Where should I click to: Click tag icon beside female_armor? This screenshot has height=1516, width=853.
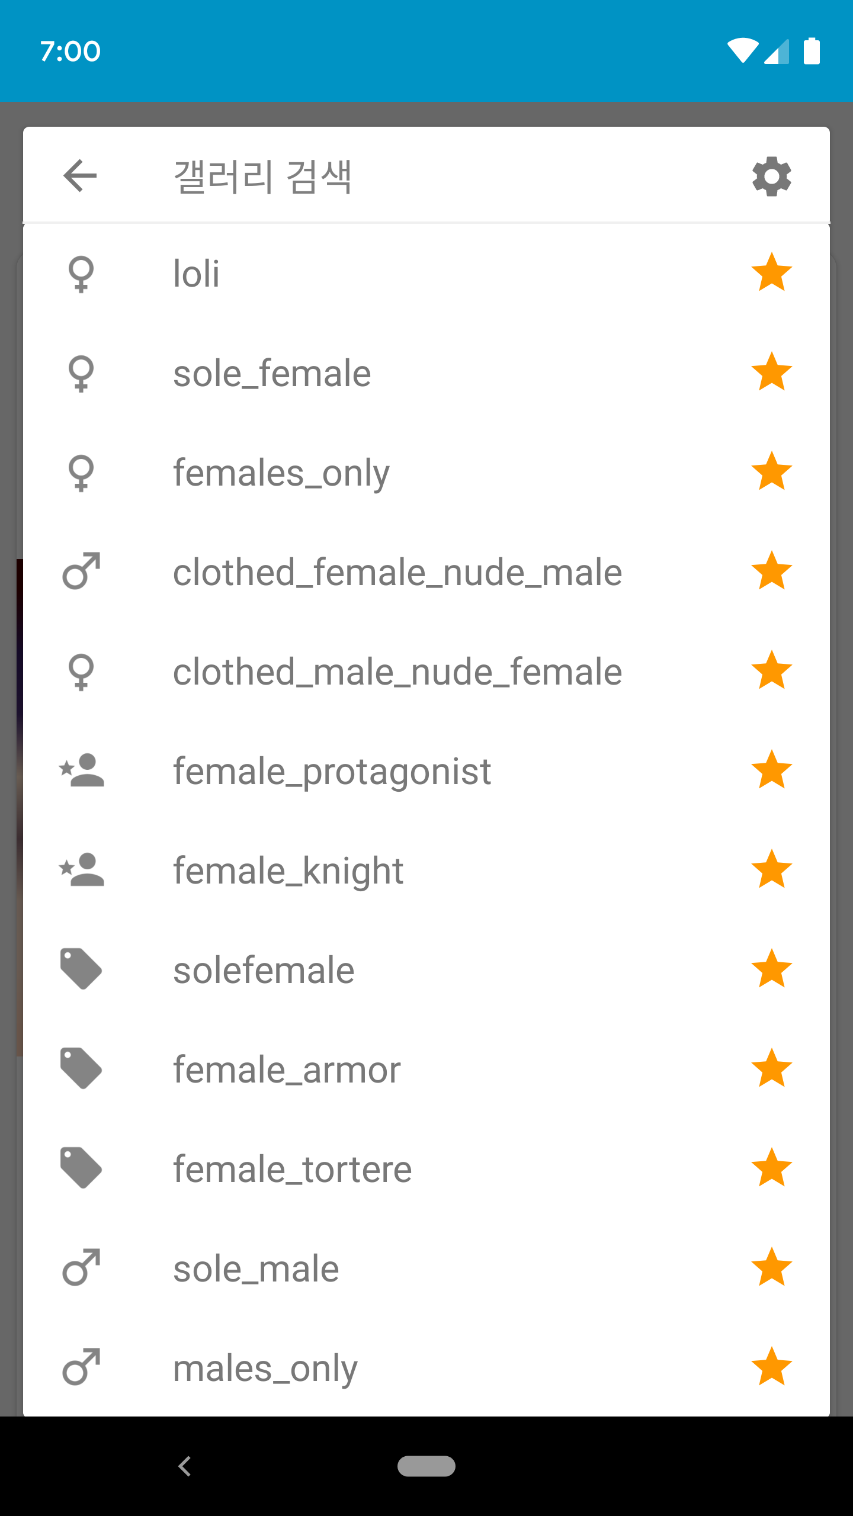coord(81,1069)
